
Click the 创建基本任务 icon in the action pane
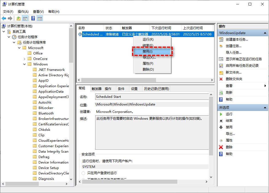pyautogui.click(x=221, y=40)
